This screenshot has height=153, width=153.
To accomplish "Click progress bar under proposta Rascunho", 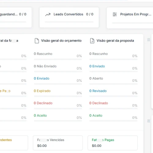I will (x=114, y=59).
